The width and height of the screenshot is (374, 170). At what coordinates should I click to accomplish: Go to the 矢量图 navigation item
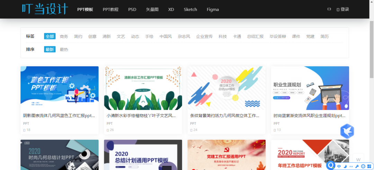click(152, 10)
